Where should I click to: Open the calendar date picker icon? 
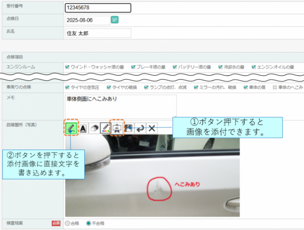[114, 20]
